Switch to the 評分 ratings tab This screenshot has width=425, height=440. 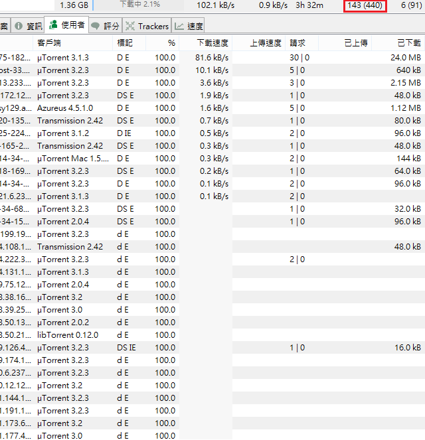click(106, 26)
